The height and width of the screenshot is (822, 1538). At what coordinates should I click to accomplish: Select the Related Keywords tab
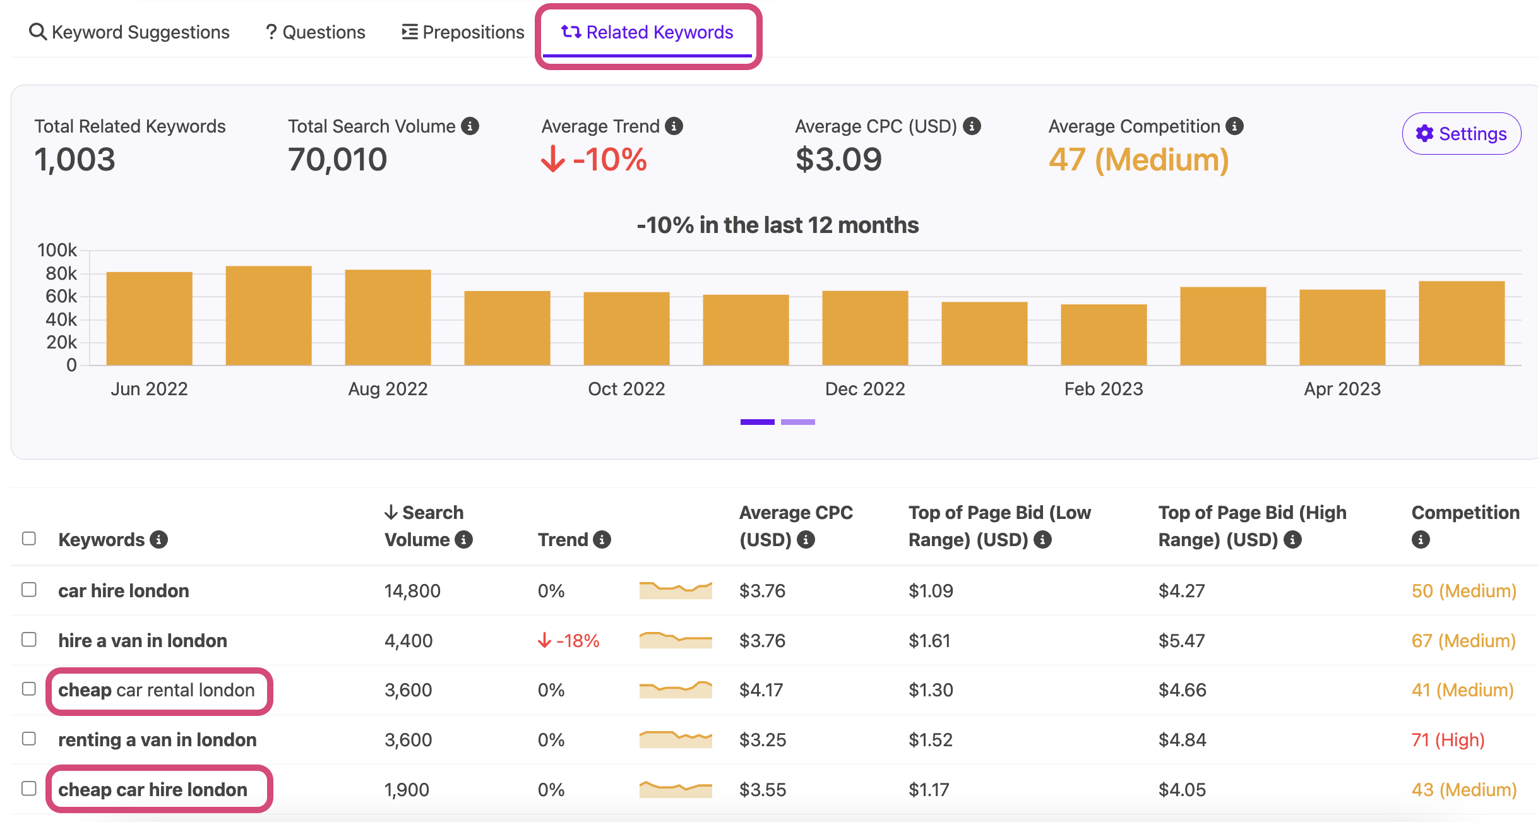tap(647, 32)
